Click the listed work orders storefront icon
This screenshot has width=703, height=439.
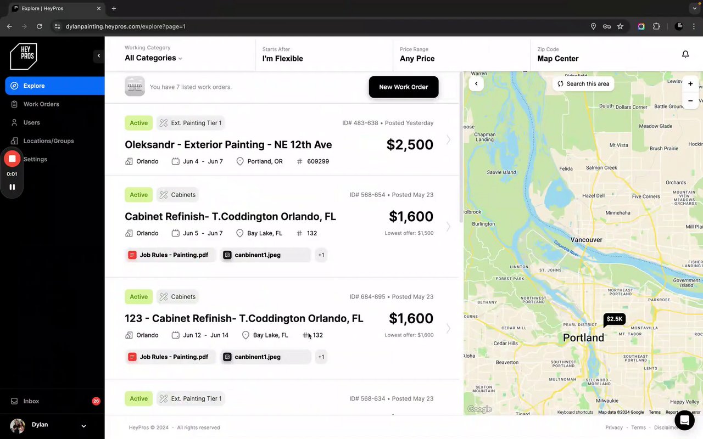135,87
